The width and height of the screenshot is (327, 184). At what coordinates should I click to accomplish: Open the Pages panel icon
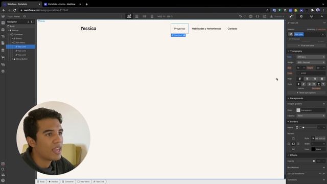tap(3, 43)
